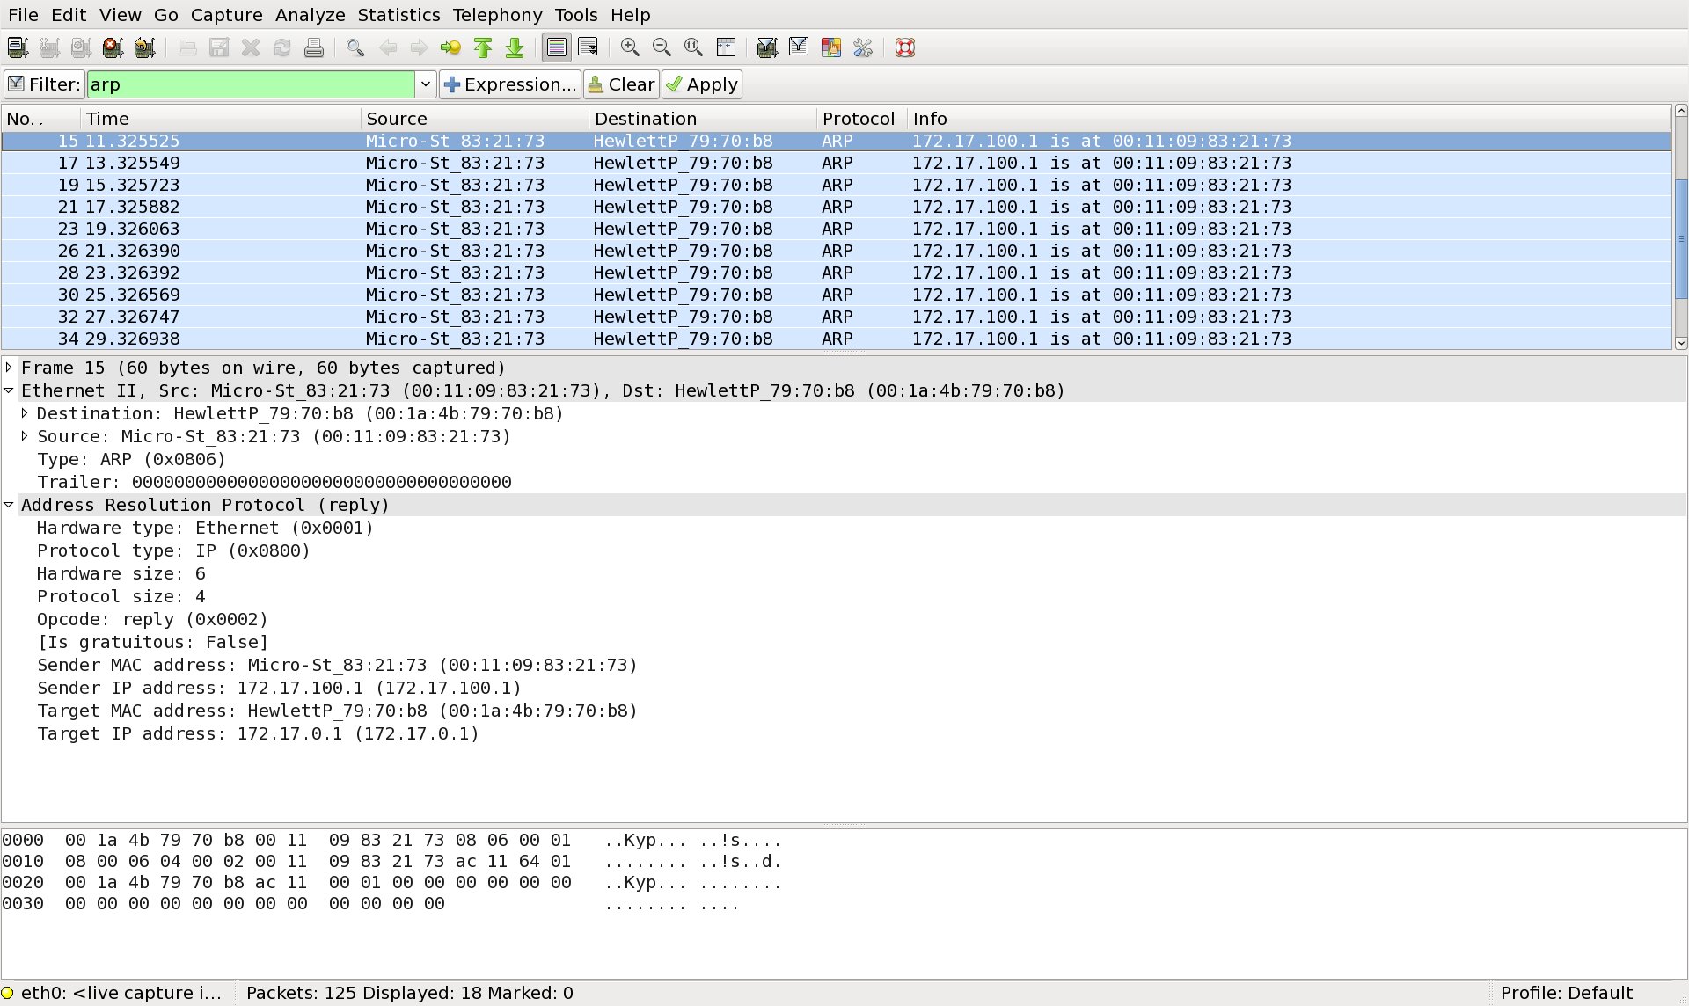
Task: Toggle colorize packet list button
Action: pos(556,47)
